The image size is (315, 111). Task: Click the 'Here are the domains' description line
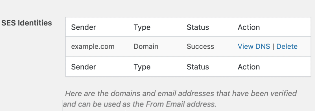coord(181,93)
